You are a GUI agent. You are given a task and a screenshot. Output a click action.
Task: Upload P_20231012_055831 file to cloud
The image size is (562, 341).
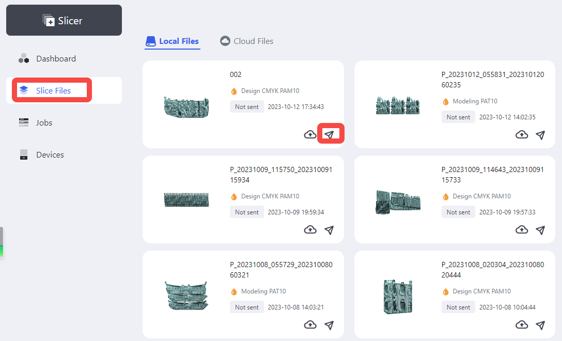[522, 135]
